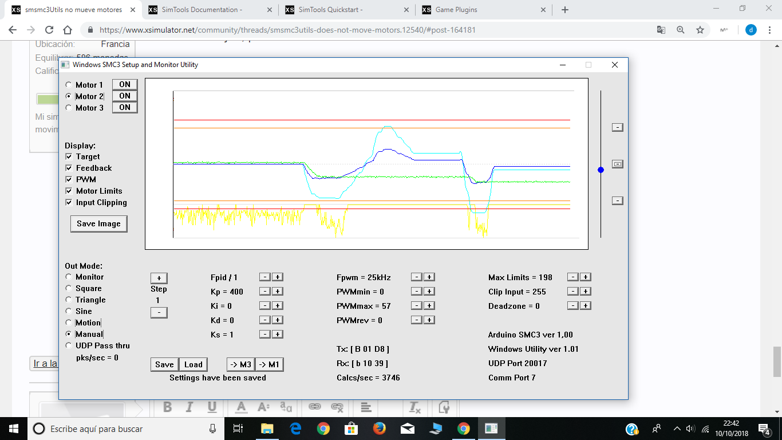Decrease Step with minus button
782x440 pixels.
coord(159,312)
